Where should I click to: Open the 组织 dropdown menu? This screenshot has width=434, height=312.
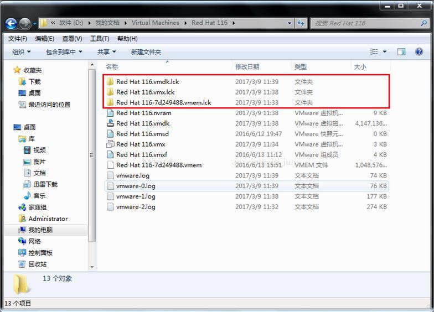tap(22, 51)
